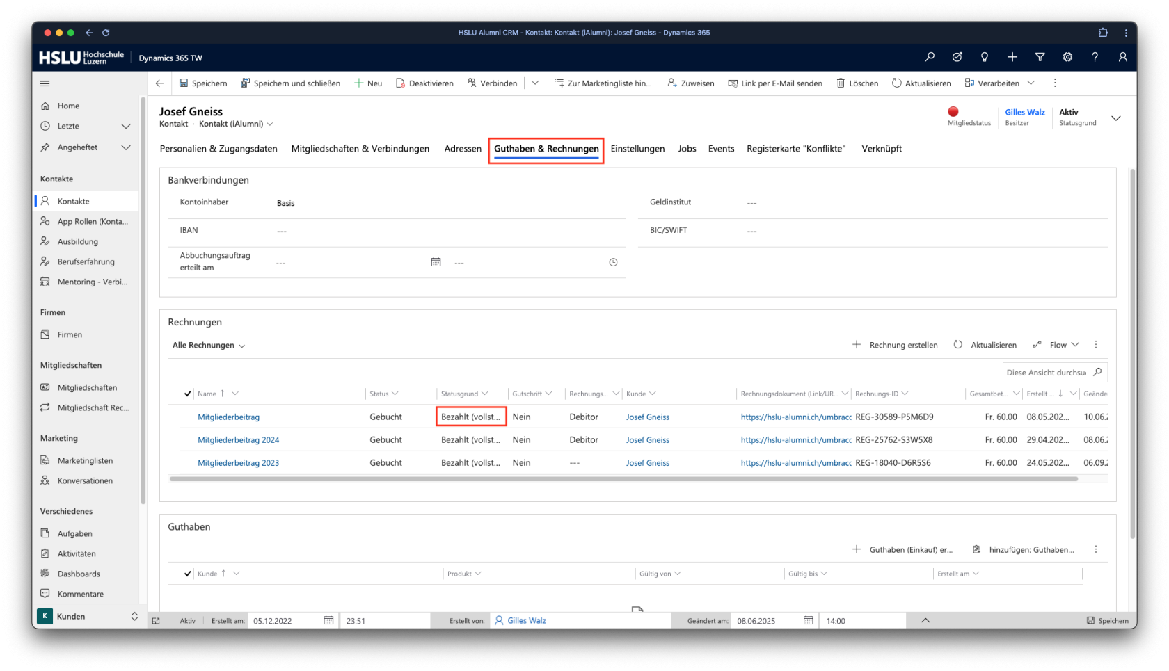The image size is (1169, 671).
Task: Open the Einstellungen tab
Action: pyautogui.click(x=637, y=149)
